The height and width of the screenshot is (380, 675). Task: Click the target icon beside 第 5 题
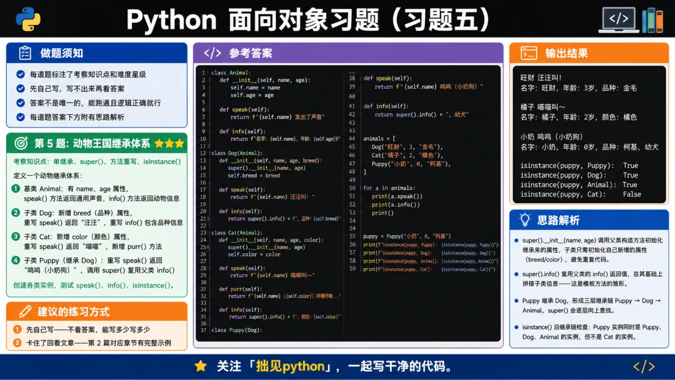click(21, 143)
